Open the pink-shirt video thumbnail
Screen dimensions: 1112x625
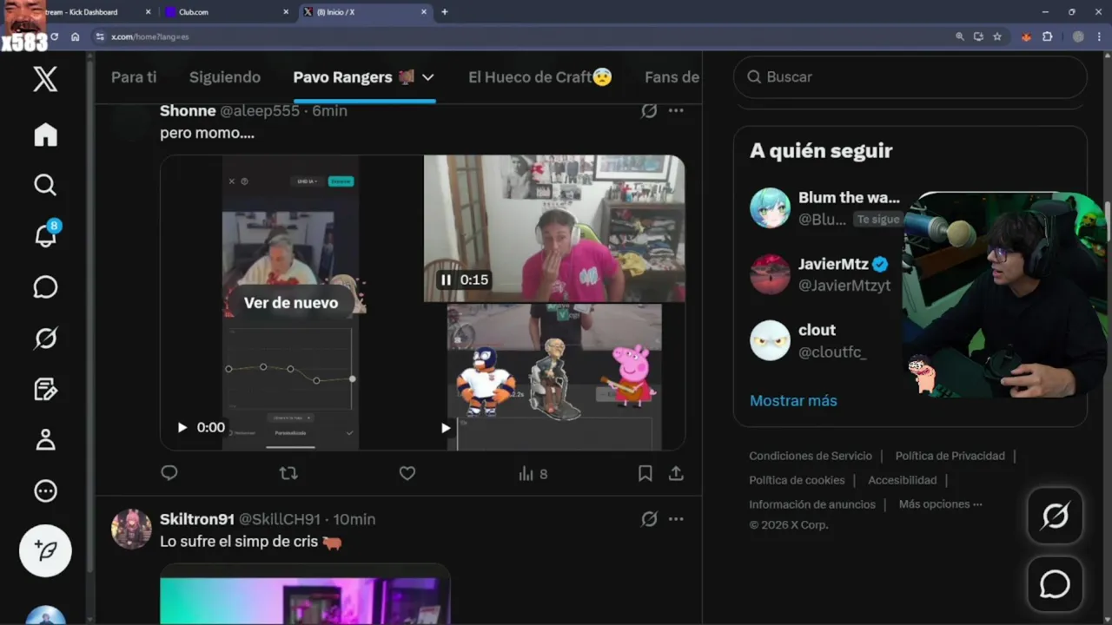coord(554,228)
